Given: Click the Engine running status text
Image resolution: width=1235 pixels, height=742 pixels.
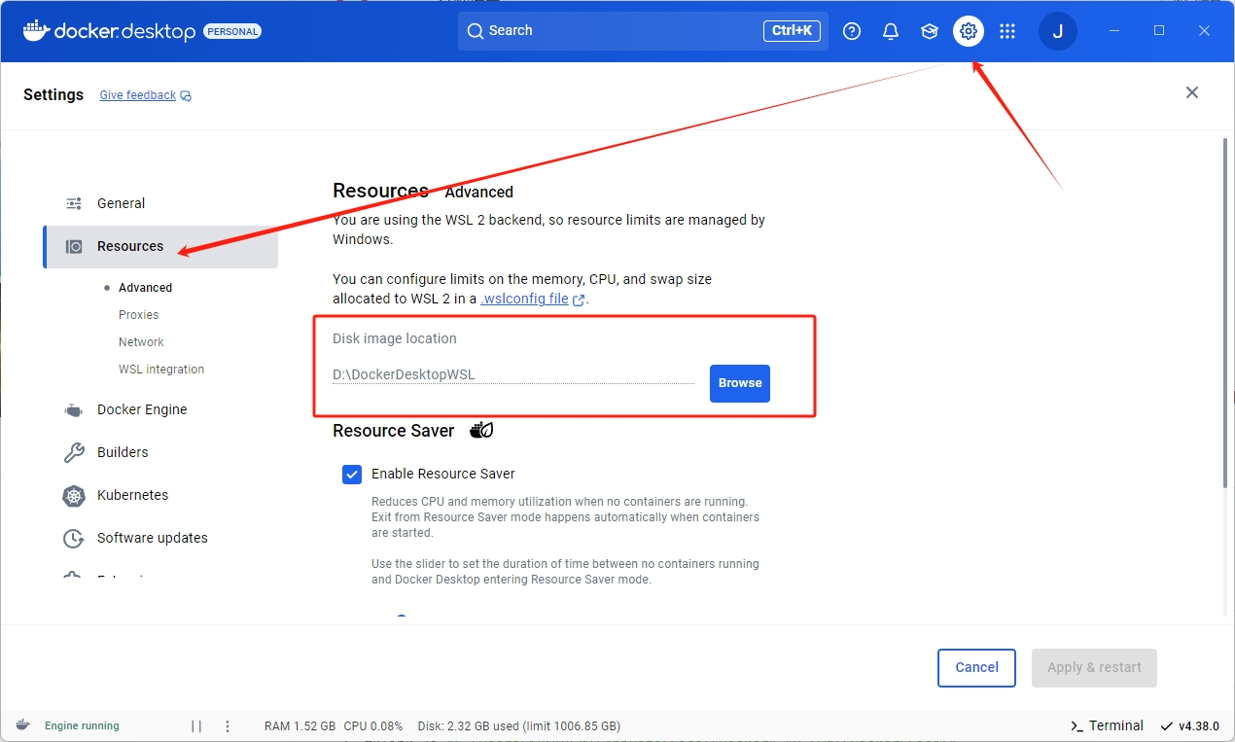Looking at the screenshot, I should [x=82, y=725].
